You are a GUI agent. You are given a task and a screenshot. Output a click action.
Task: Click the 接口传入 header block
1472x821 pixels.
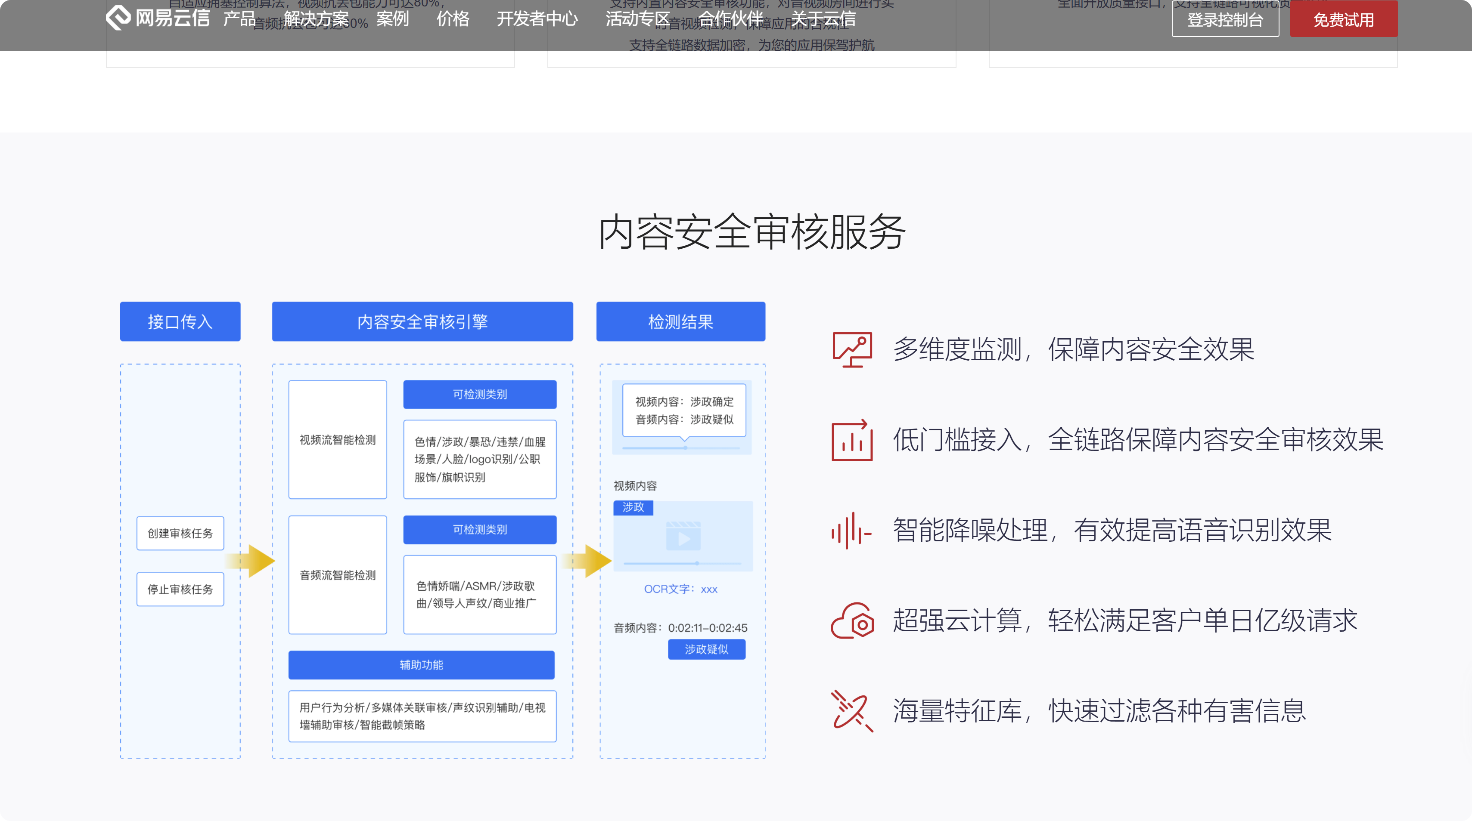pos(180,321)
